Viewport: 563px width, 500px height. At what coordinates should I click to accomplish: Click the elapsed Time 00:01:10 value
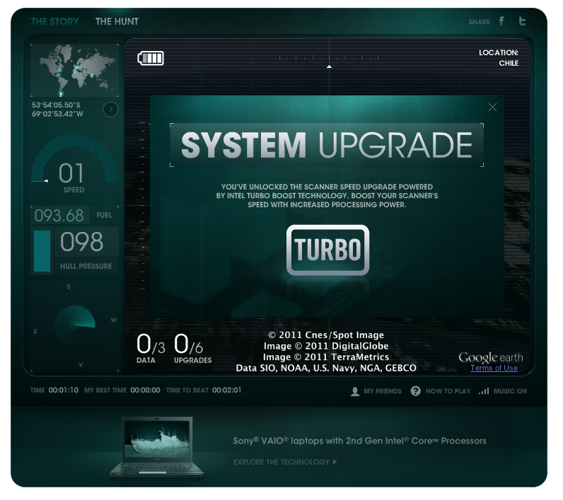63,390
